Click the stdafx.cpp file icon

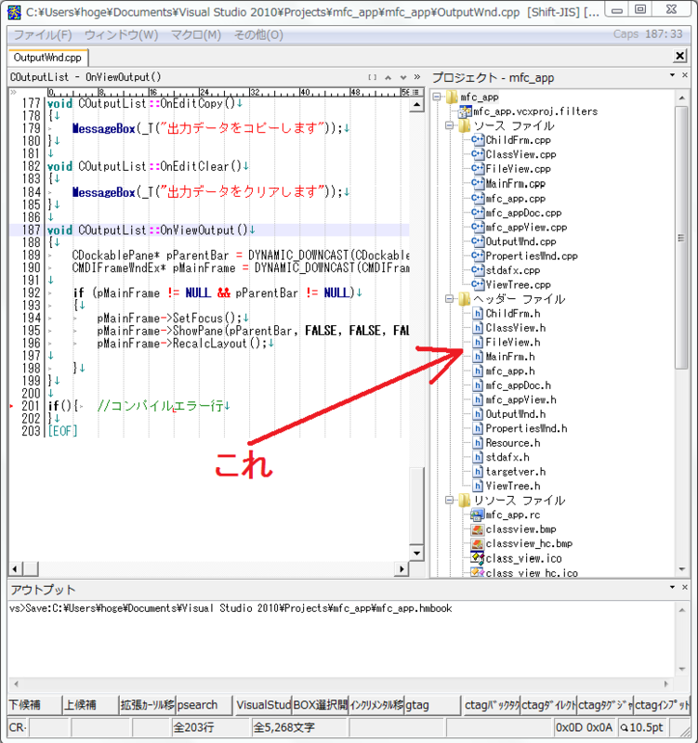click(x=478, y=270)
